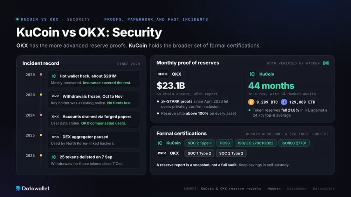Select the 'SOC 2 Type II' badge
The width and height of the screenshot is (351, 197).
(199, 143)
